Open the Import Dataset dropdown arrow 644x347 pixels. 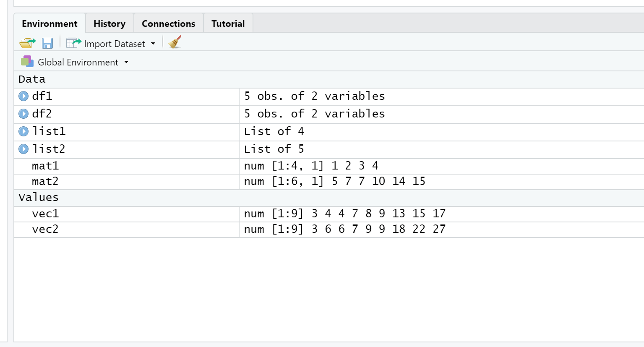point(153,44)
